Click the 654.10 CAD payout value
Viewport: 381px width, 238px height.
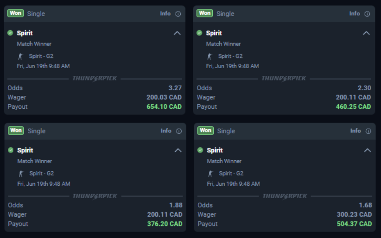point(164,107)
